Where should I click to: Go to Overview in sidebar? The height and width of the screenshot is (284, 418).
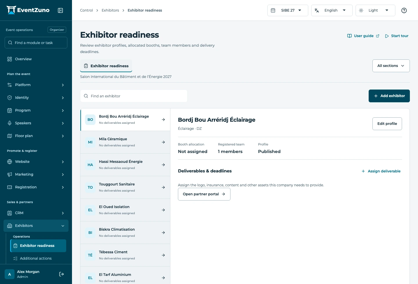(x=36, y=59)
